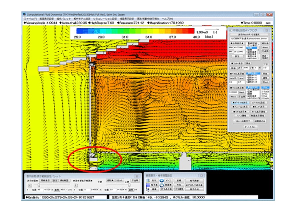Click the Voxel value field 10.0000

coord(233,92)
